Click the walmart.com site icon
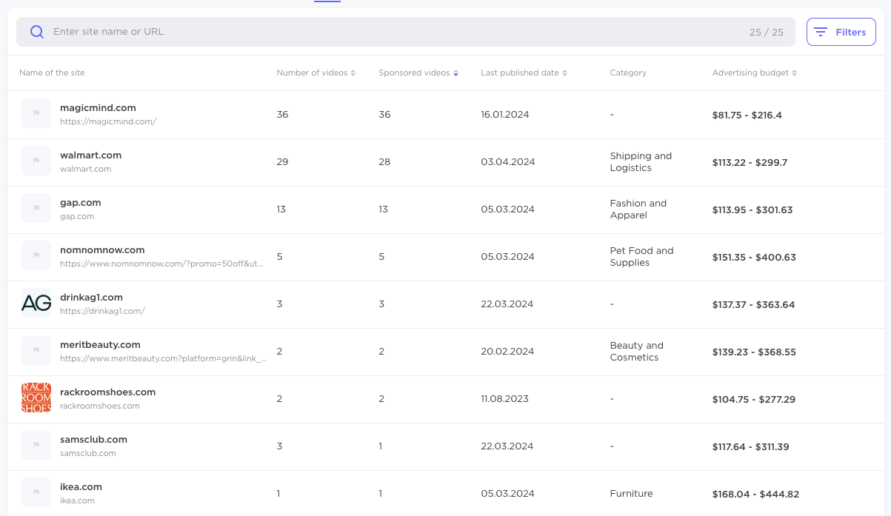Image resolution: width=891 pixels, height=516 pixels. pos(36,160)
